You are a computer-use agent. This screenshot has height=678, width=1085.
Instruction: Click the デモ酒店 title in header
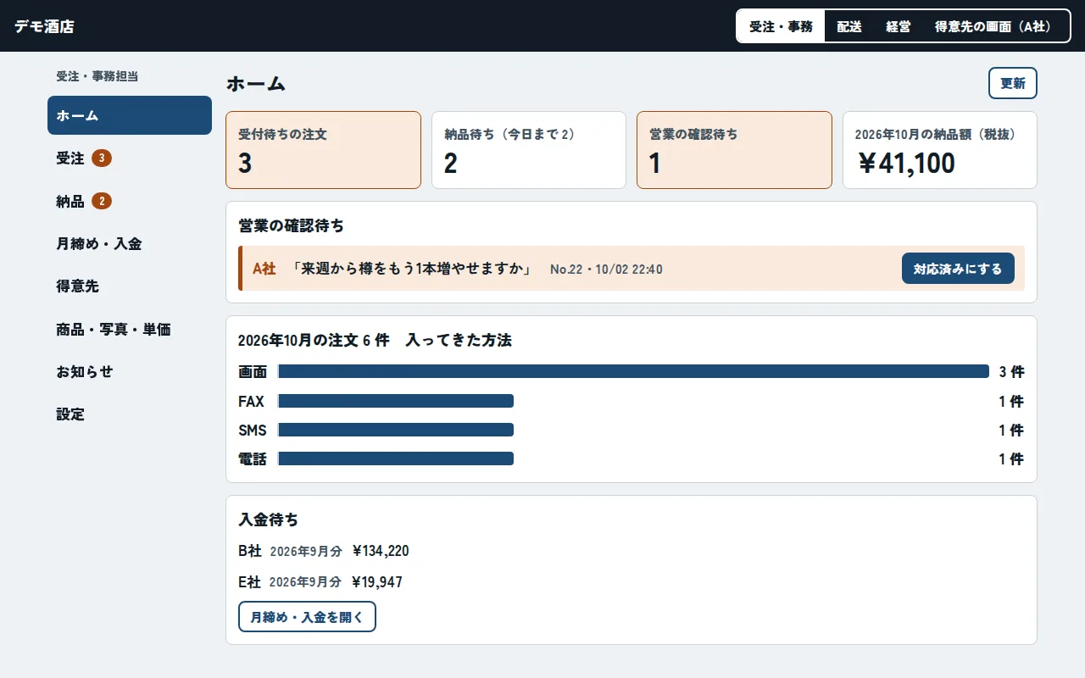44,26
